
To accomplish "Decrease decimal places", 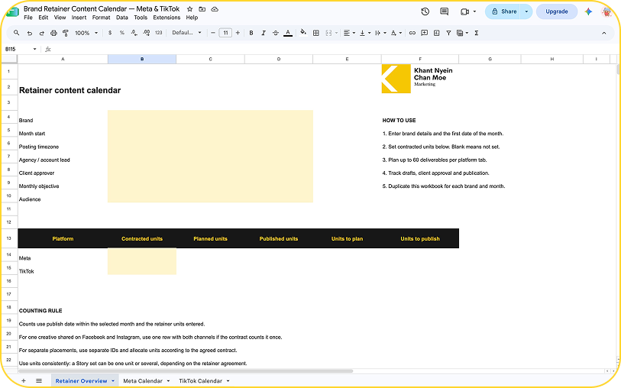I will (x=134, y=33).
